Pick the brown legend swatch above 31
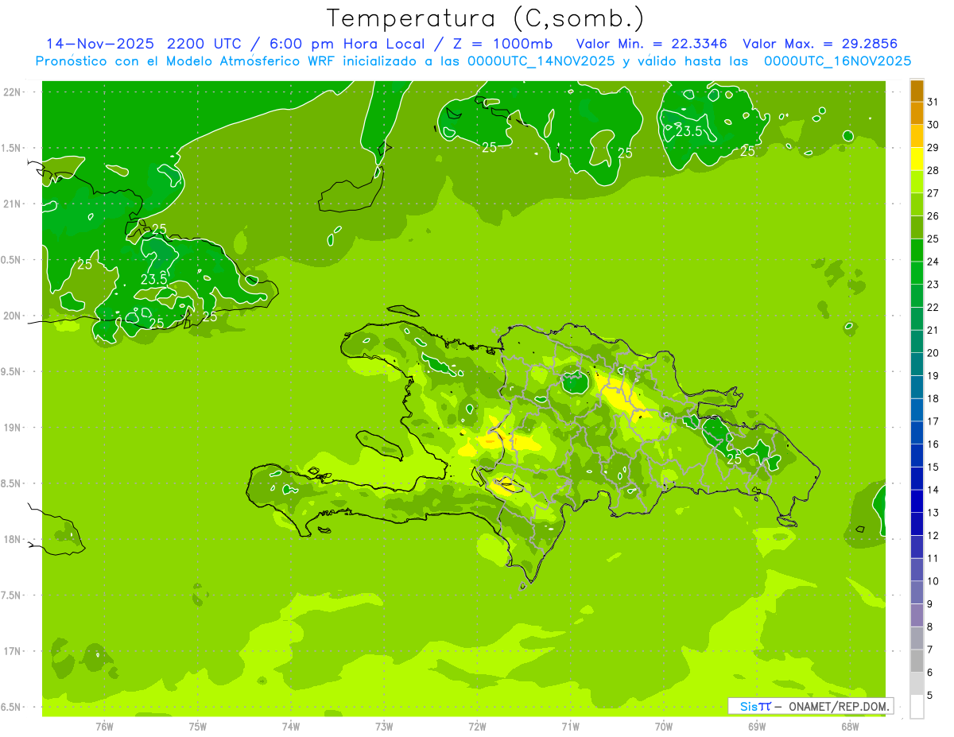954x737 pixels. [x=917, y=91]
